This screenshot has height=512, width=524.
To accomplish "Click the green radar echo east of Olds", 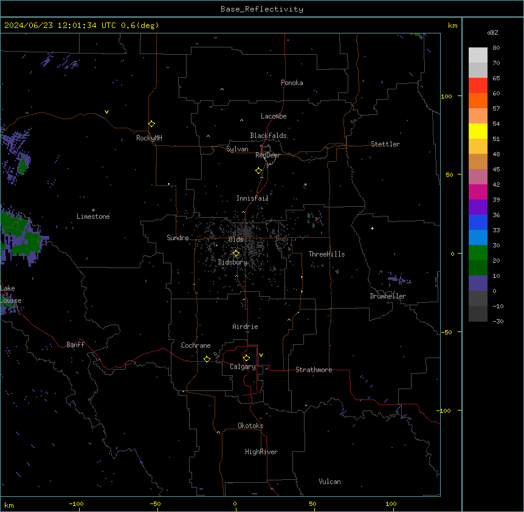I will point(315,220).
